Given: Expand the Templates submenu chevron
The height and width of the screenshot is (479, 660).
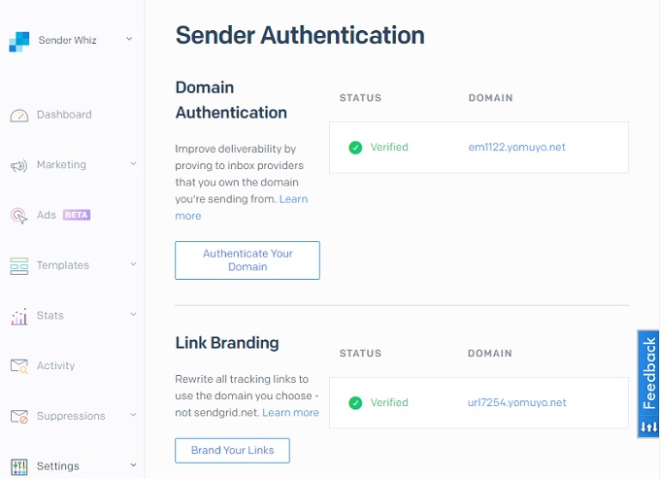Looking at the screenshot, I should pyautogui.click(x=133, y=264).
